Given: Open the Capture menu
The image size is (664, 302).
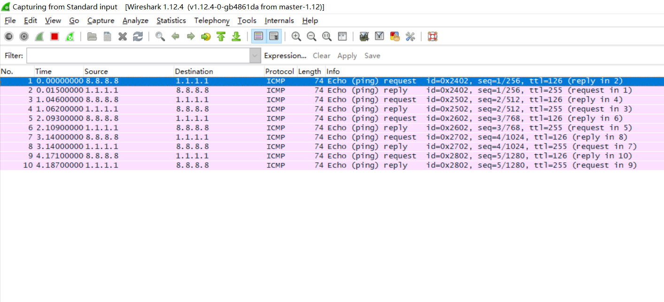Looking at the screenshot, I should (101, 21).
